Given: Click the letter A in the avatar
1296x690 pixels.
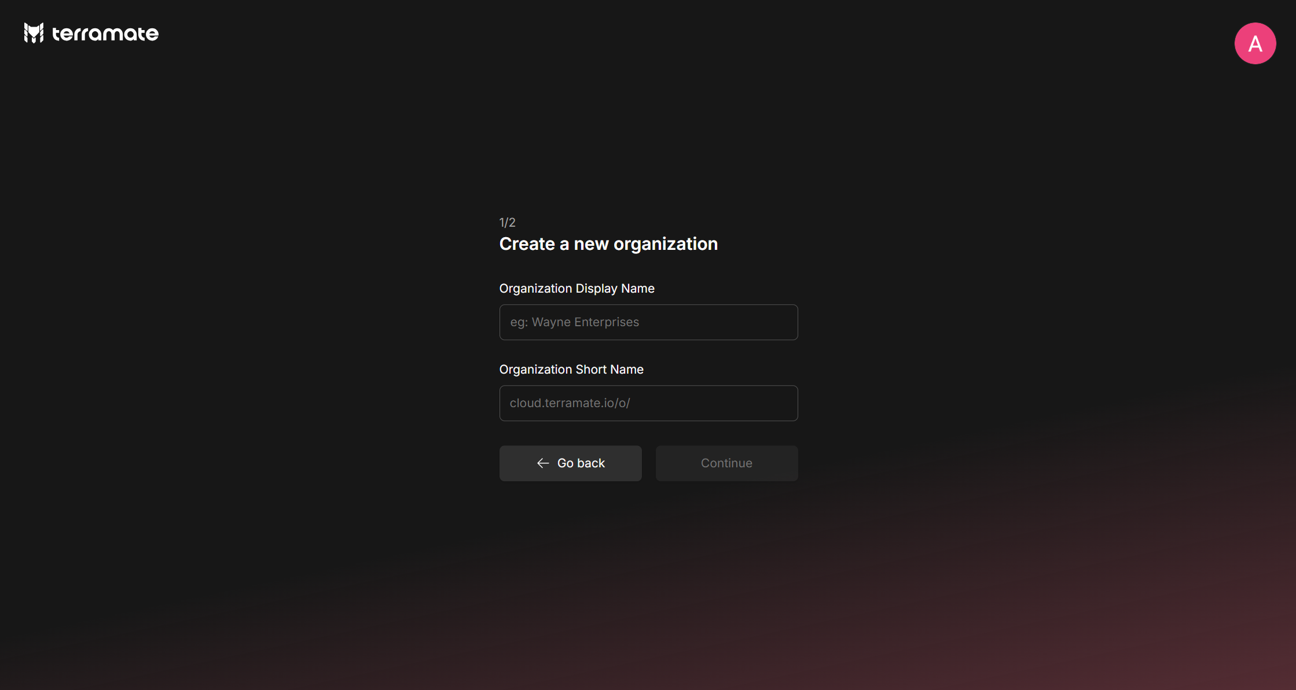Looking at the screenshot, I should [1255, 44].
